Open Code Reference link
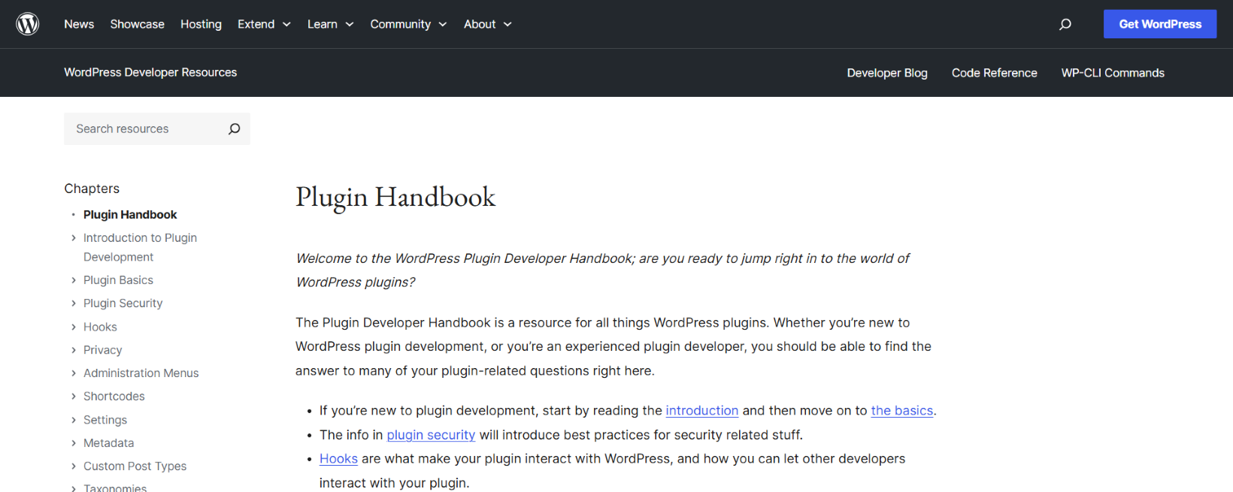This screenshot has width=1233, height=492. click(x=994, y=73)
